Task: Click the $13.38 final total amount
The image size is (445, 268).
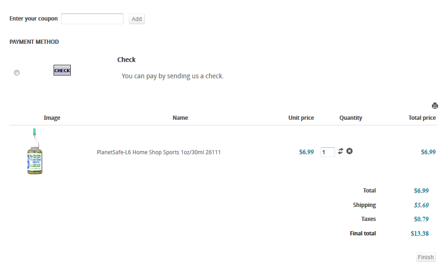Action: (x=419, y=234)
